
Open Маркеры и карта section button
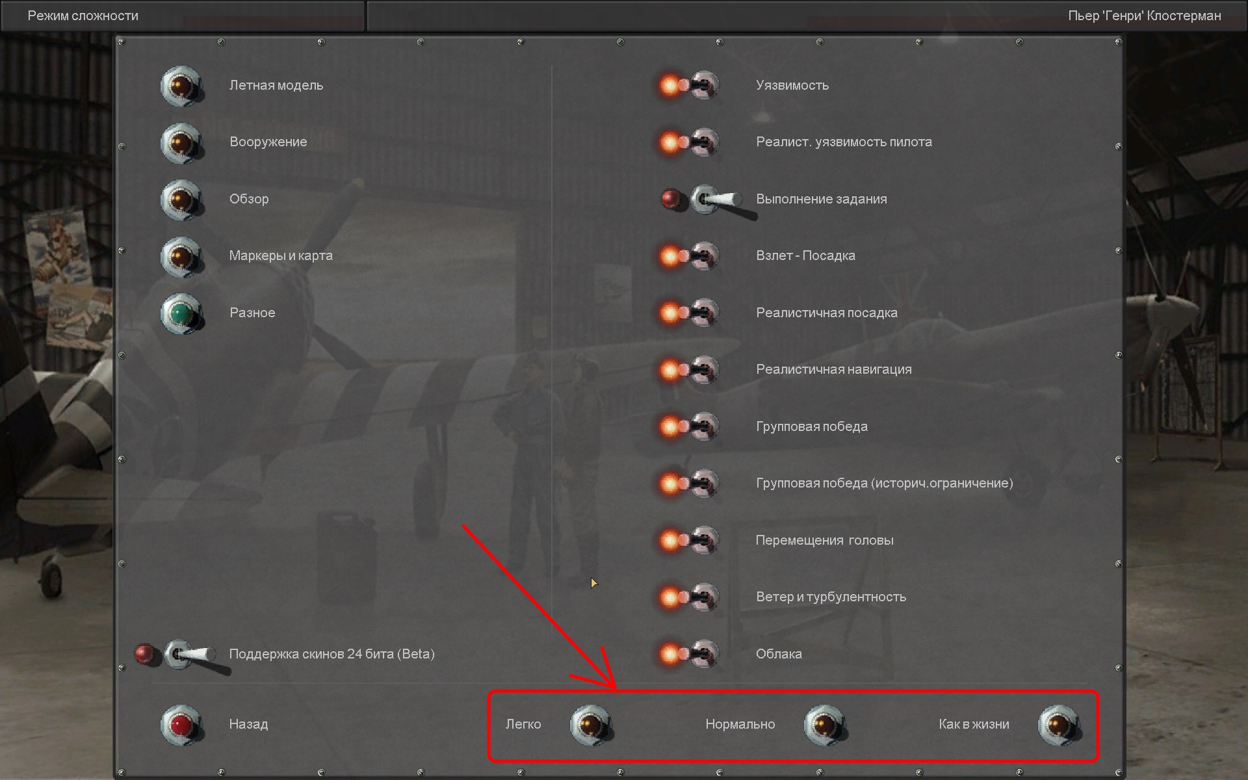[181, 256]
